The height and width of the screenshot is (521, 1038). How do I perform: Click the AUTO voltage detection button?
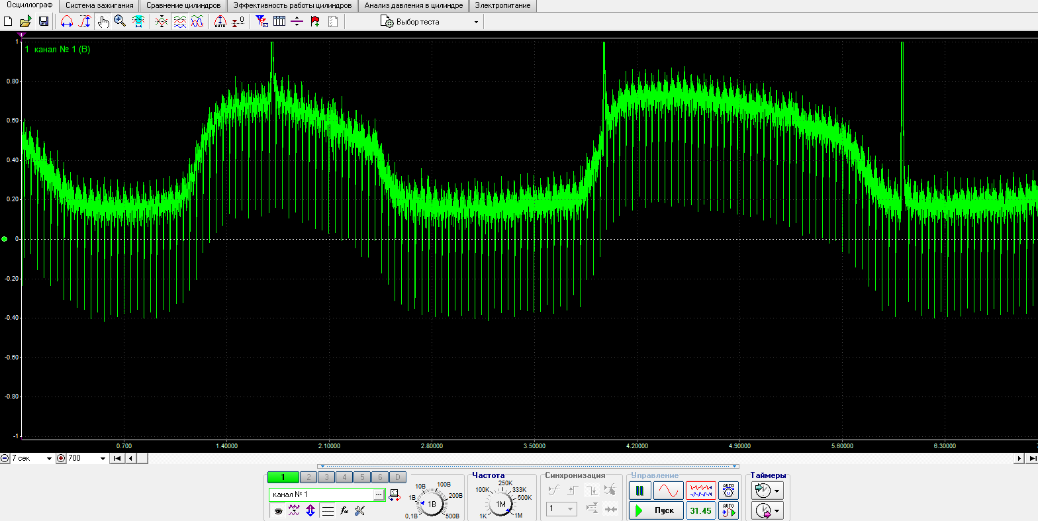(728, 491)
